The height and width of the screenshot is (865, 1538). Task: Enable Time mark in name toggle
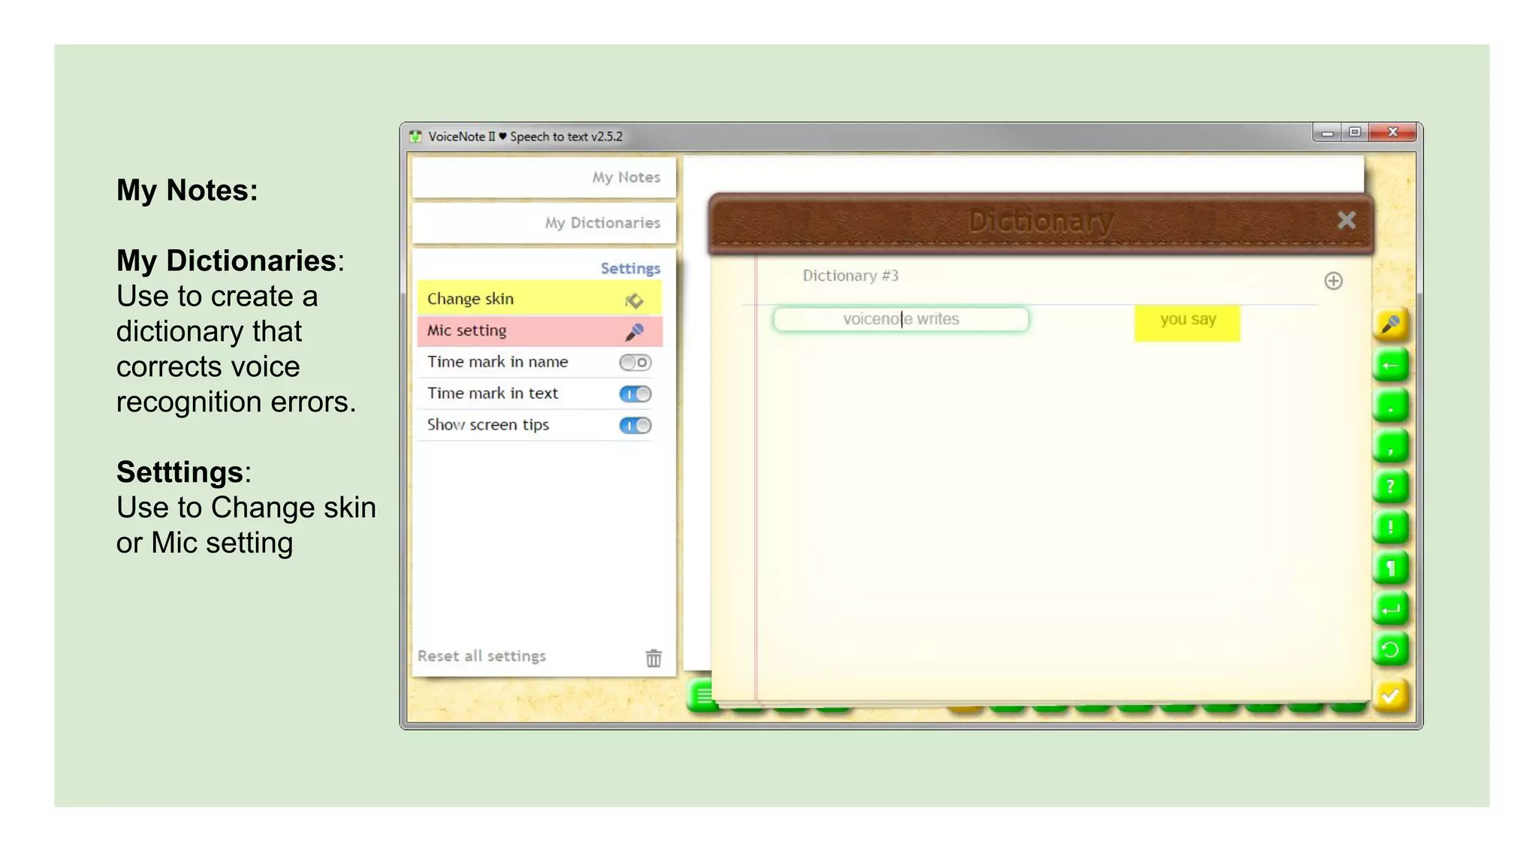(x=635, y=363)
